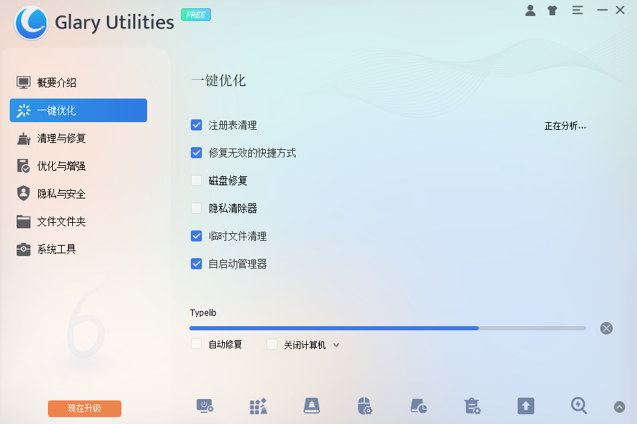Disable the 注册表清理 checkbox
This screenshot has height=424, width=637.
pyautogui.click(x=196, y=125)
